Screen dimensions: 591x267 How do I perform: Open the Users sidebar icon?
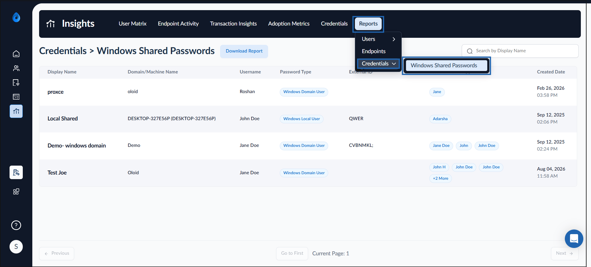coord(16,68)
